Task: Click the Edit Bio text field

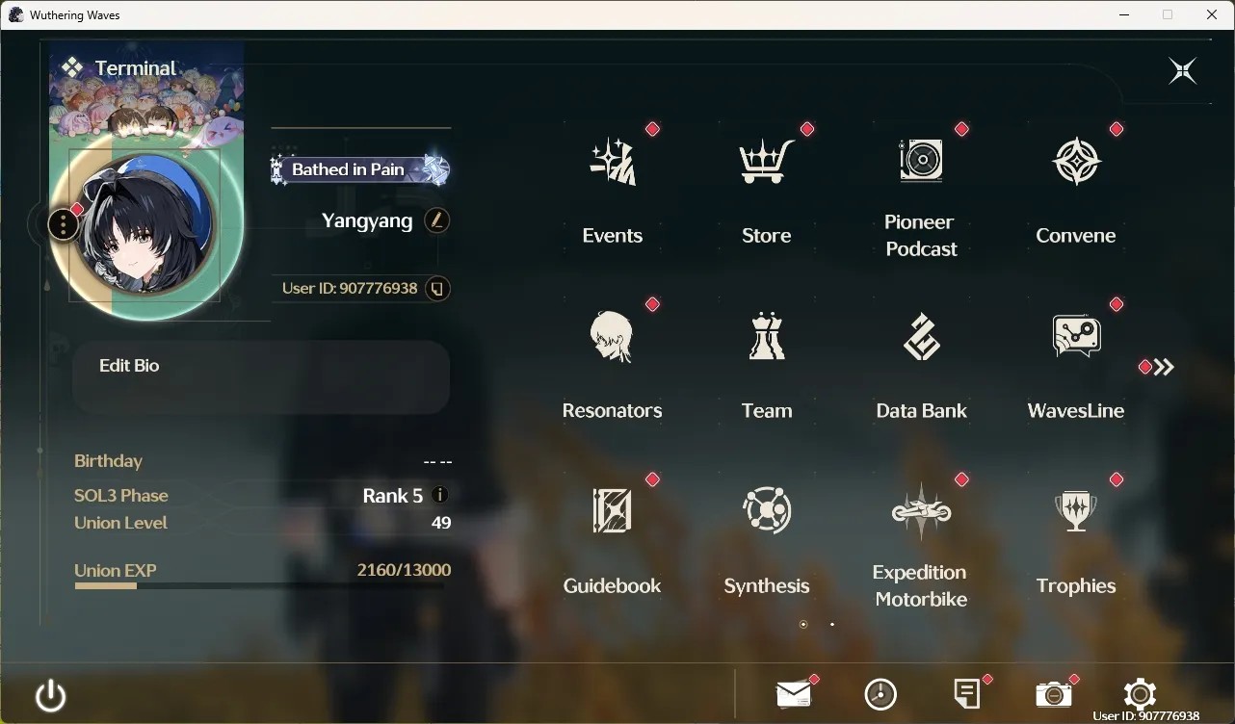Action: pos(261,377)
